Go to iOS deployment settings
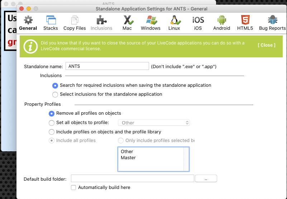This screenshot has width=287, height=199. [x=198, y=23]
